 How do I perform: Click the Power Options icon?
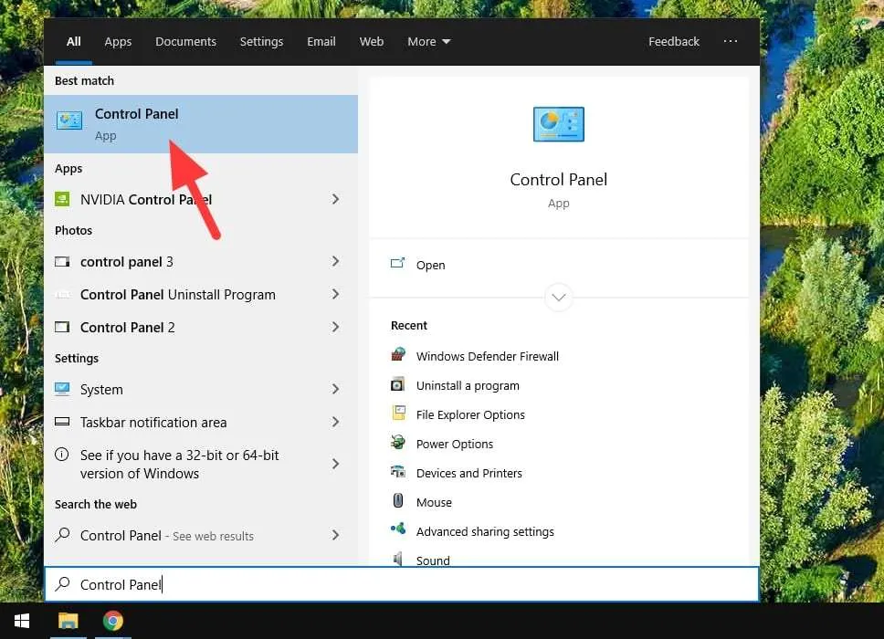[x=398, y=443]
